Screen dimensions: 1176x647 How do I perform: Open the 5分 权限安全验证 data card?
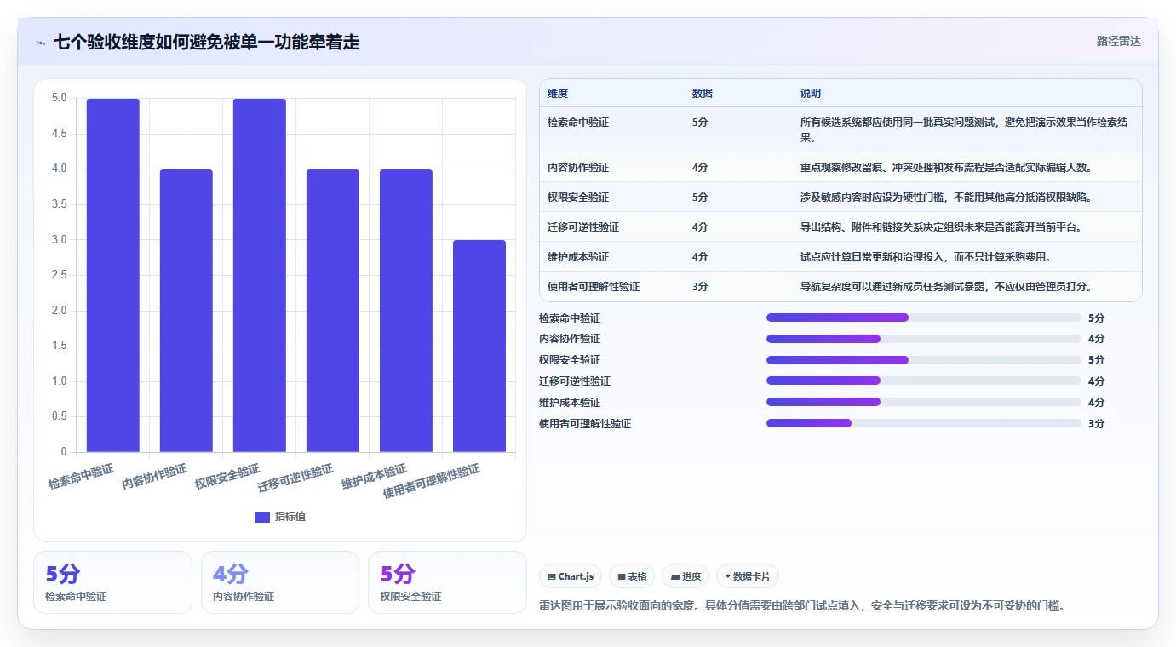pyautogui.click(x=447, y=582)
